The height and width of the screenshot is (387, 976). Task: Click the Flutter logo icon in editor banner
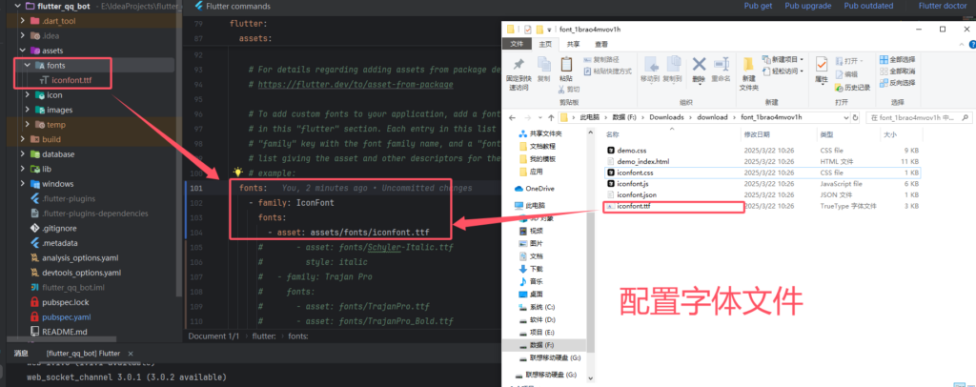click(x=198, y=7)
